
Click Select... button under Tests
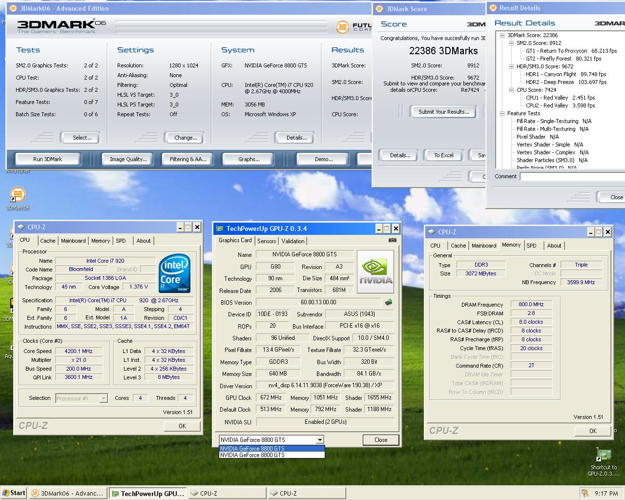[80, 138]
